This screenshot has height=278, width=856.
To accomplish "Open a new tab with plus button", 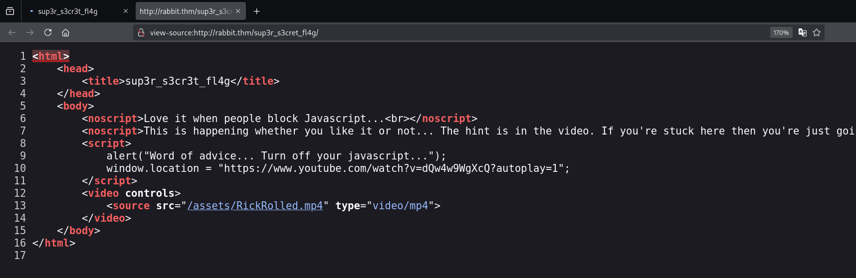I will tap(257, 11).
